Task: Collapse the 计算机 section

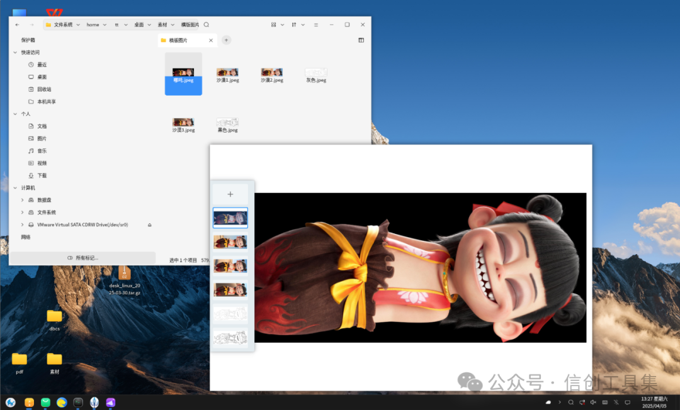Action: pyautogui.click(x=15, y=188)
